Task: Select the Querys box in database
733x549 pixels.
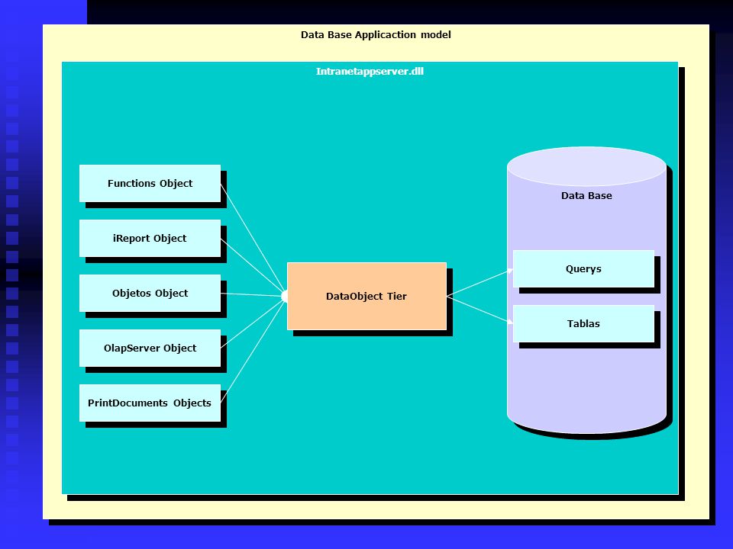Action: [x=583, y=269]
